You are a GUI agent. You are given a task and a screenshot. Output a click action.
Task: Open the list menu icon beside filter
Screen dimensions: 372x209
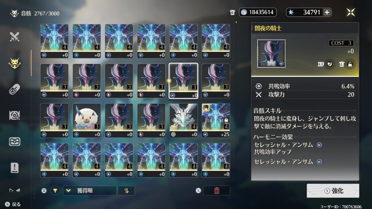[44, 190]
